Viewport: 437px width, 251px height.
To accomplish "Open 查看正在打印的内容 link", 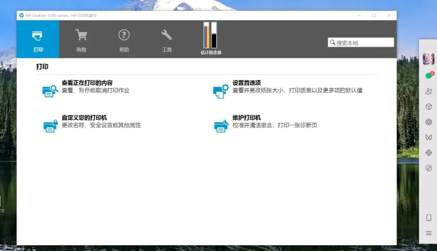I will click(x=87, y=82).
